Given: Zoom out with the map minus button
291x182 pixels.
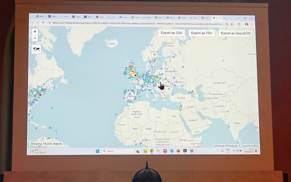Looking at the screenshot, I should tap(35, 38).
